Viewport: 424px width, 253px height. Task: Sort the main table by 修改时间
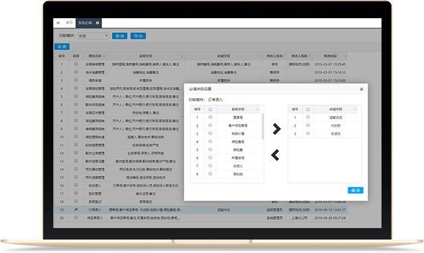(345, 56)
